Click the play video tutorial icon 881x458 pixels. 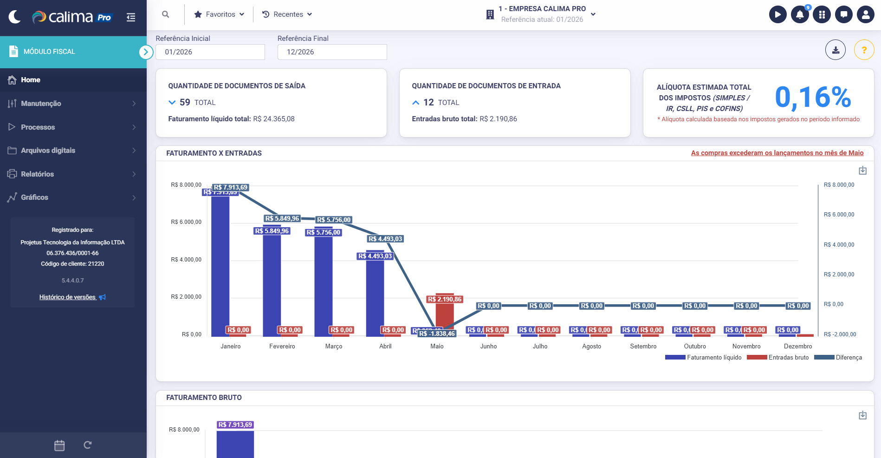coord(778,14)
